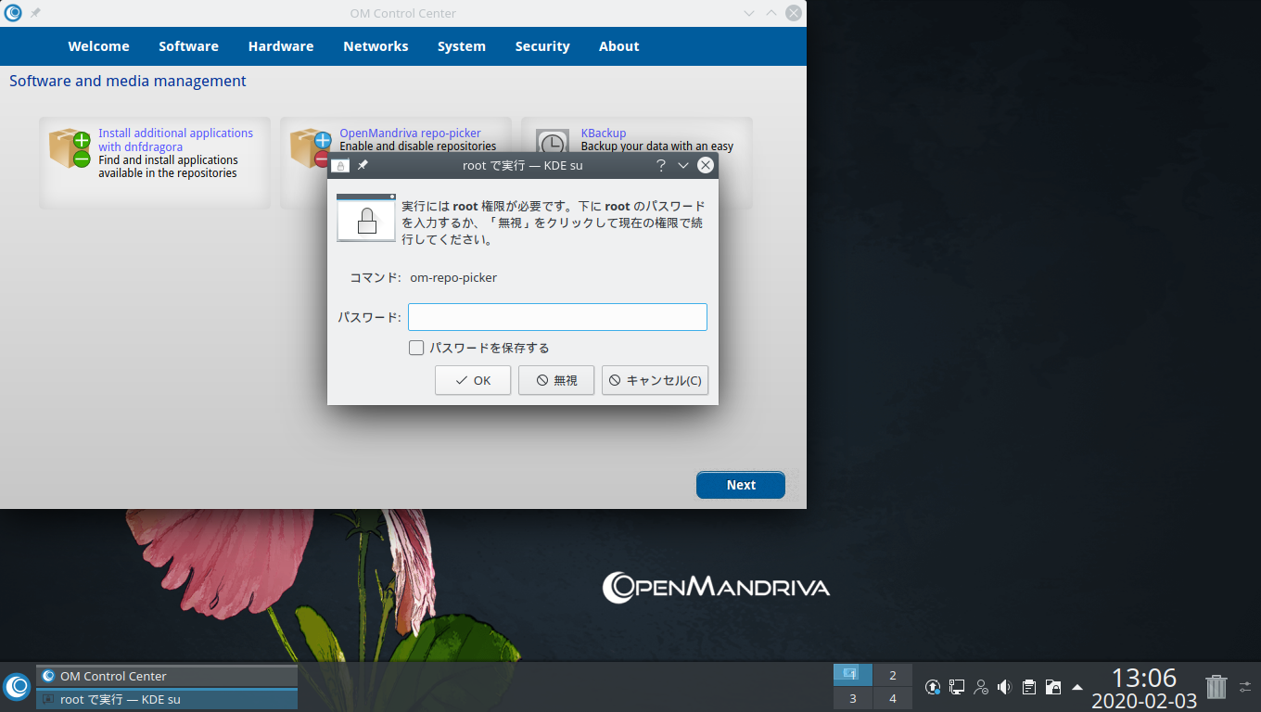Click the OM Control Center titlebar app icon

(13, 13)
